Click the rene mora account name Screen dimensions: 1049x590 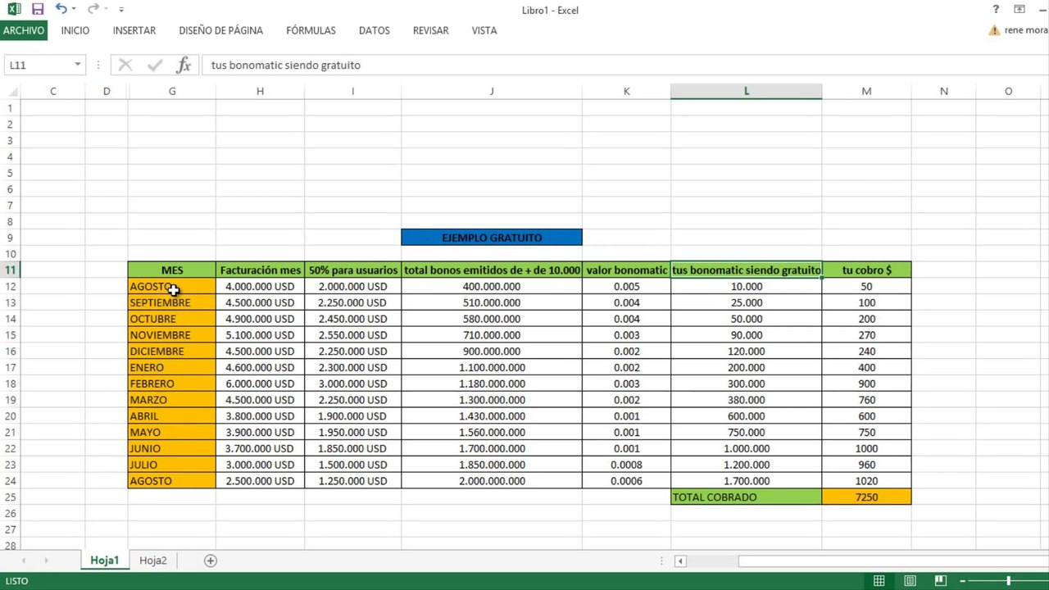click(1027, 30)
